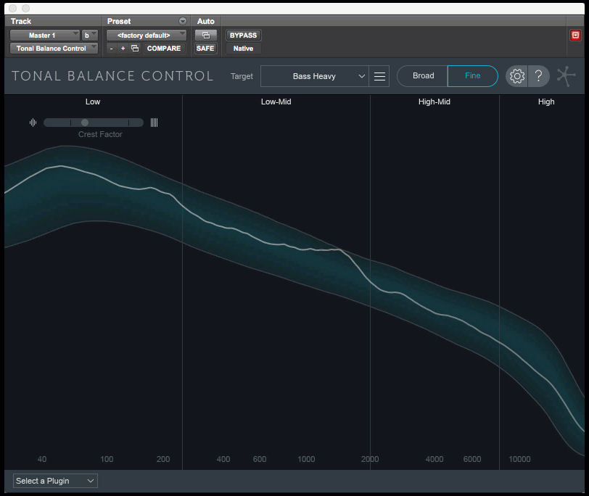Click the 200 frequency axis label
The width and height of the screenshot is (589, 496).
click(163, 459)
